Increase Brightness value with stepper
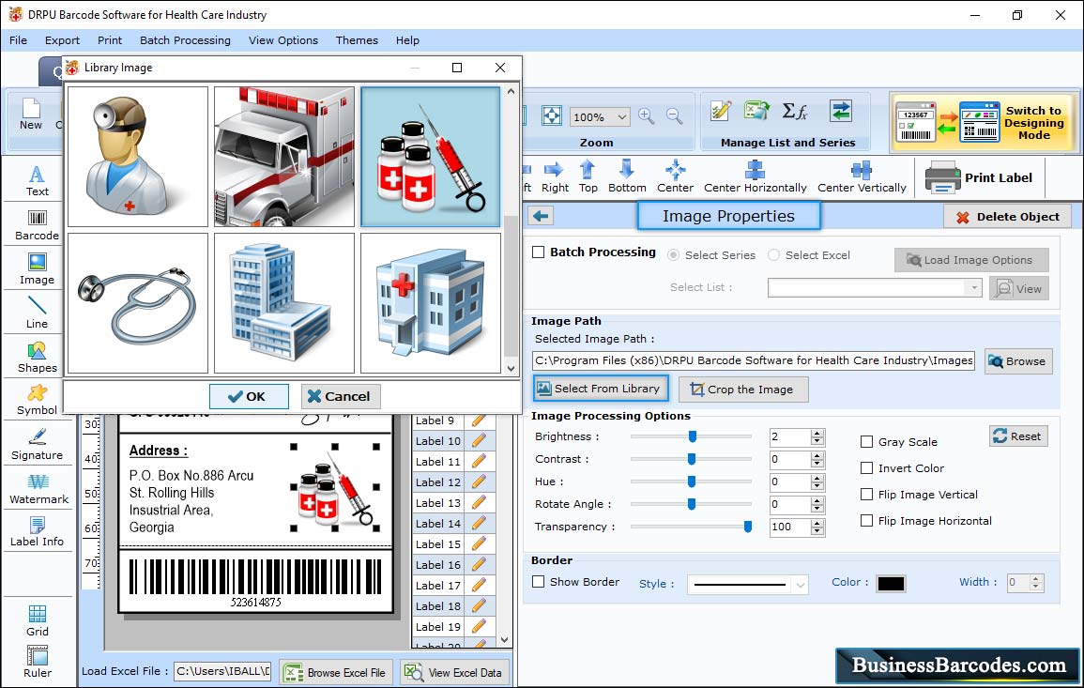The image size is (1084, 688). pyautogui.click(x=817, y=434)
